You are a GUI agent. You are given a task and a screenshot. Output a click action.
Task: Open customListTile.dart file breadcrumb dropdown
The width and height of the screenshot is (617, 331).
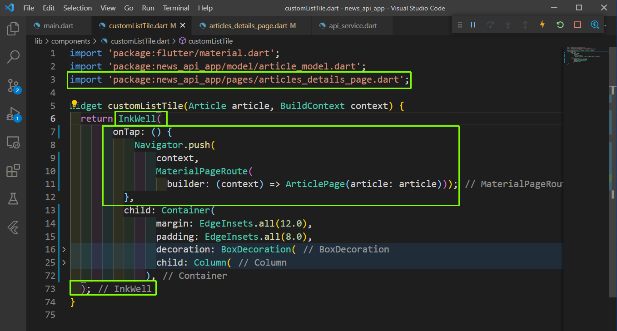point(140,41)
